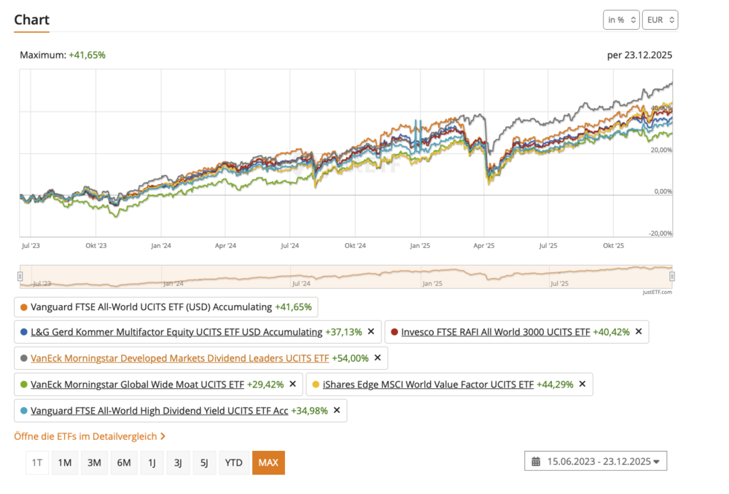The width and height of the screenshot is (729, 494).
Task: Remove VanEck Dividend Leaders ETF from comparison
Action: click(x=378, y=358)
